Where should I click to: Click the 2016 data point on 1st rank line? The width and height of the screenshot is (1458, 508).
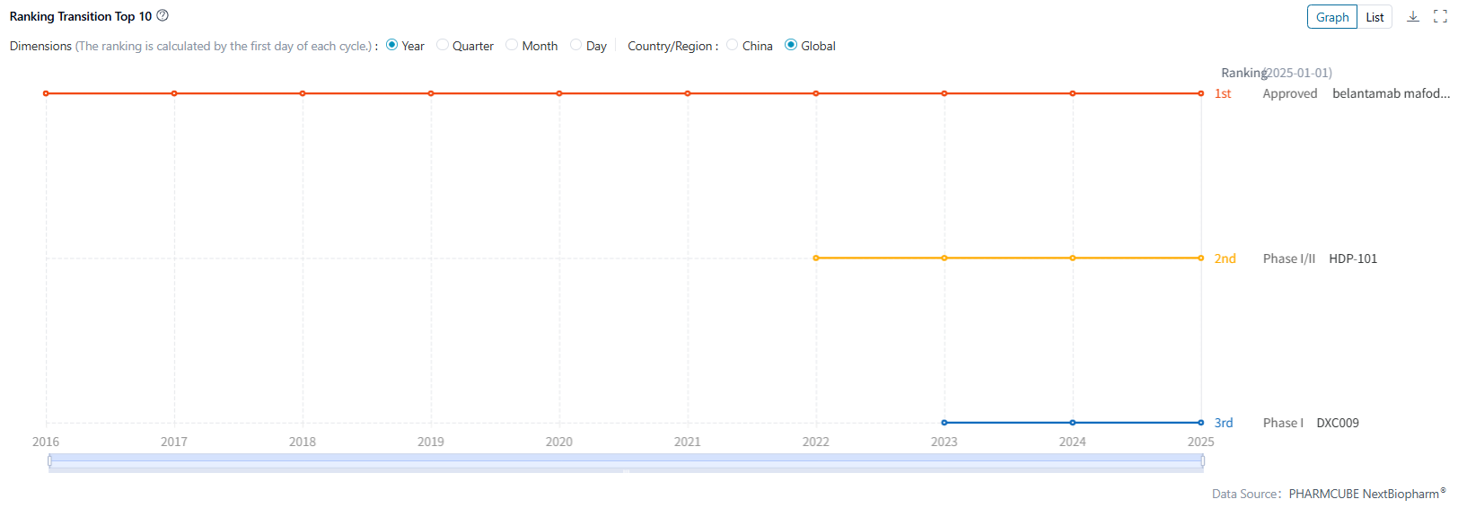46,93
